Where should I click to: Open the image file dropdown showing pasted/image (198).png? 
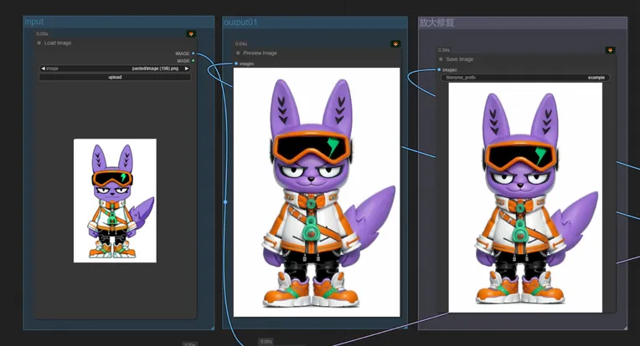point(115,69)
